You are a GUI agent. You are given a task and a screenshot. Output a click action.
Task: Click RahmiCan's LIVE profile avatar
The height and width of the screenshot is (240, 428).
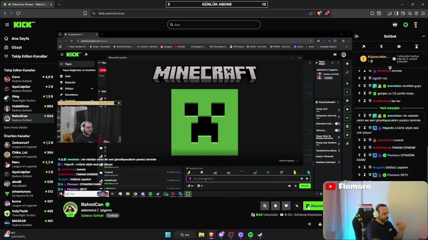(71, 209)
